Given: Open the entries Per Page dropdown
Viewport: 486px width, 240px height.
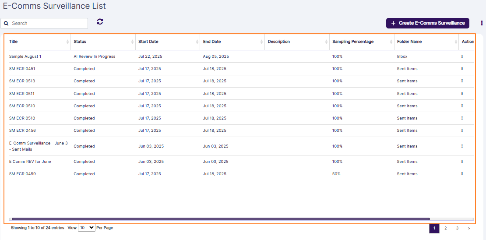Looking at the screenshot, I should (87, 227).
